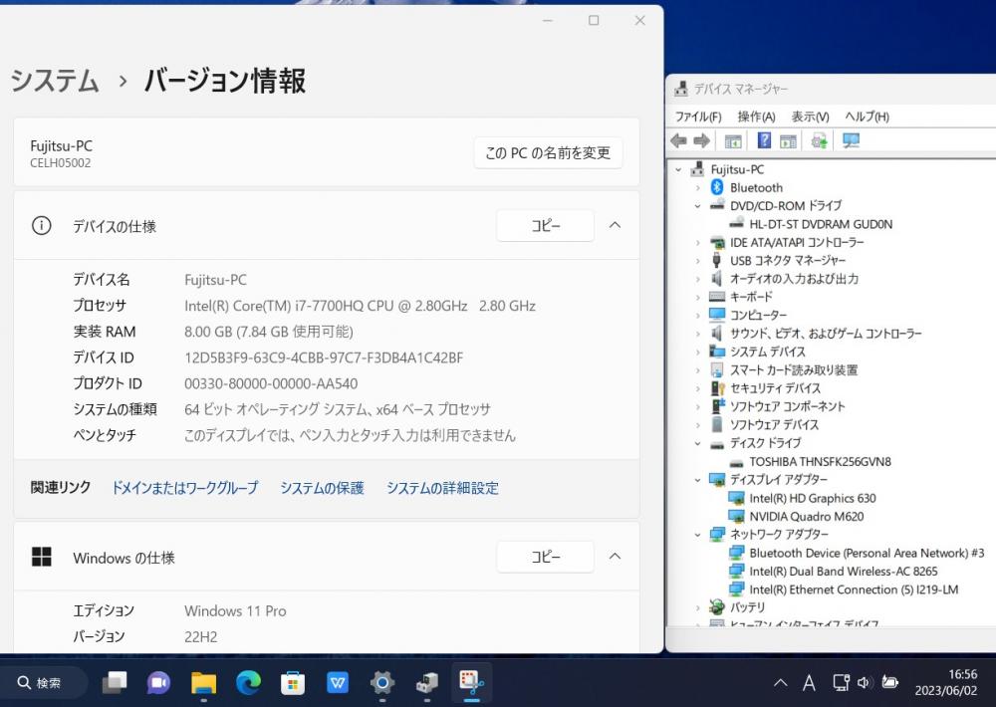Open Microsoft Store from the taskbar

pyautogui.click(x=293, y=683)
